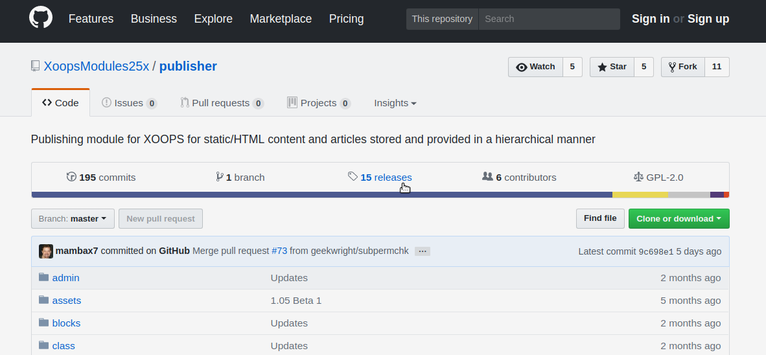The image size is (766, 355).
Task: Select the fork icon on Fork button
Action: (x=672, y=67)
